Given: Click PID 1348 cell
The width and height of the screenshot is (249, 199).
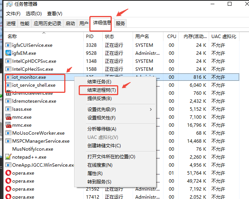Looking at the screenshot, I should (x=91, y=61).
